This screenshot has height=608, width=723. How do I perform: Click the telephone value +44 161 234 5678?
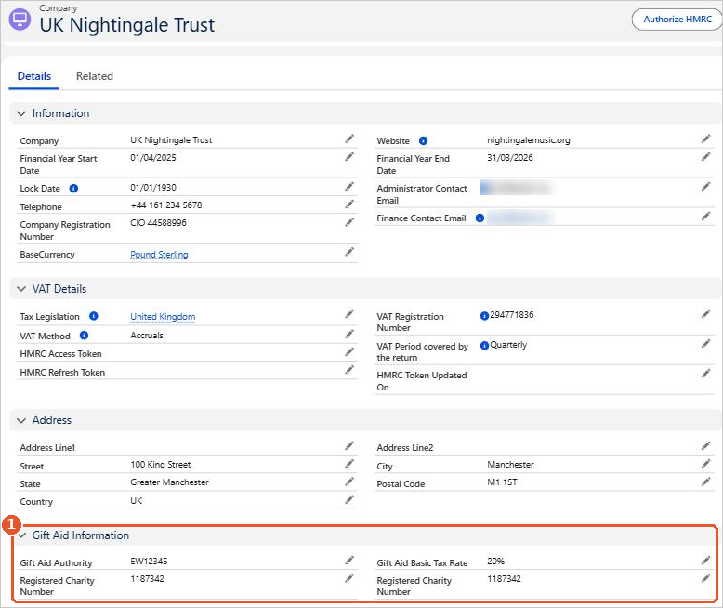(x=166, y=205)
